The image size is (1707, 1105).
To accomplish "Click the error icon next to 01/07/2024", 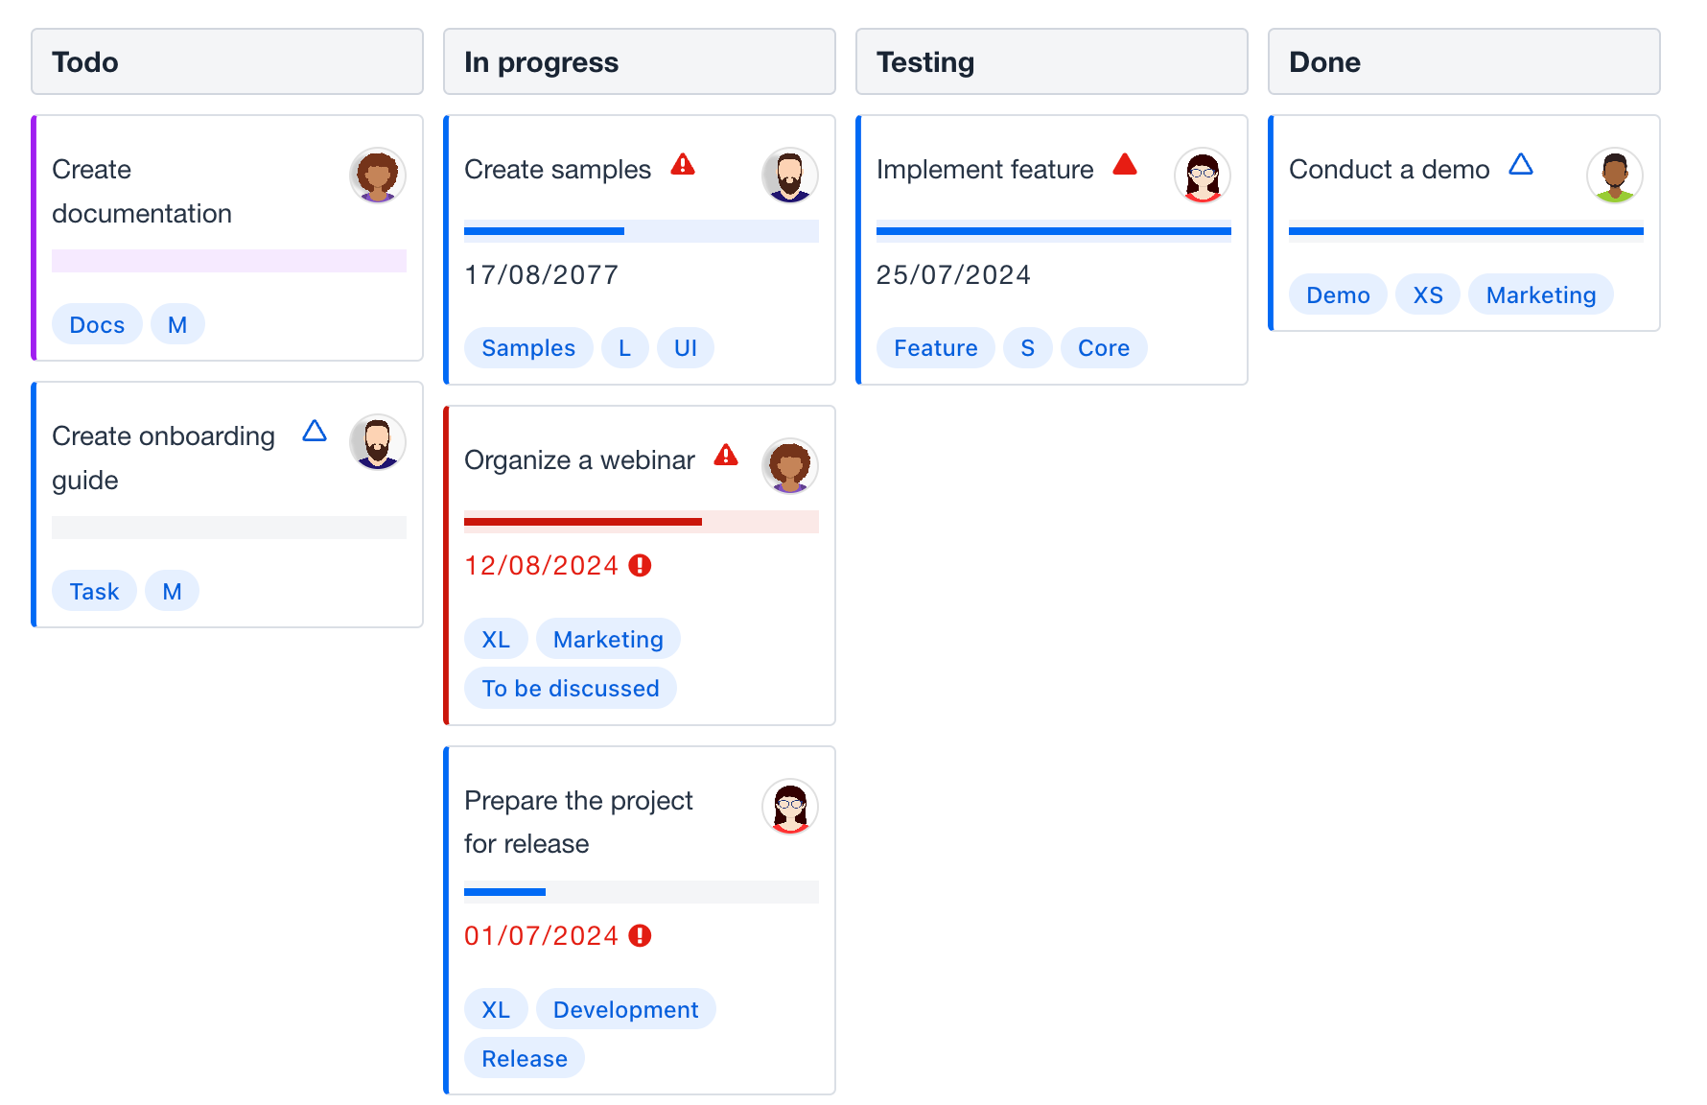I will pyautogui.click(x=639, y=935).
